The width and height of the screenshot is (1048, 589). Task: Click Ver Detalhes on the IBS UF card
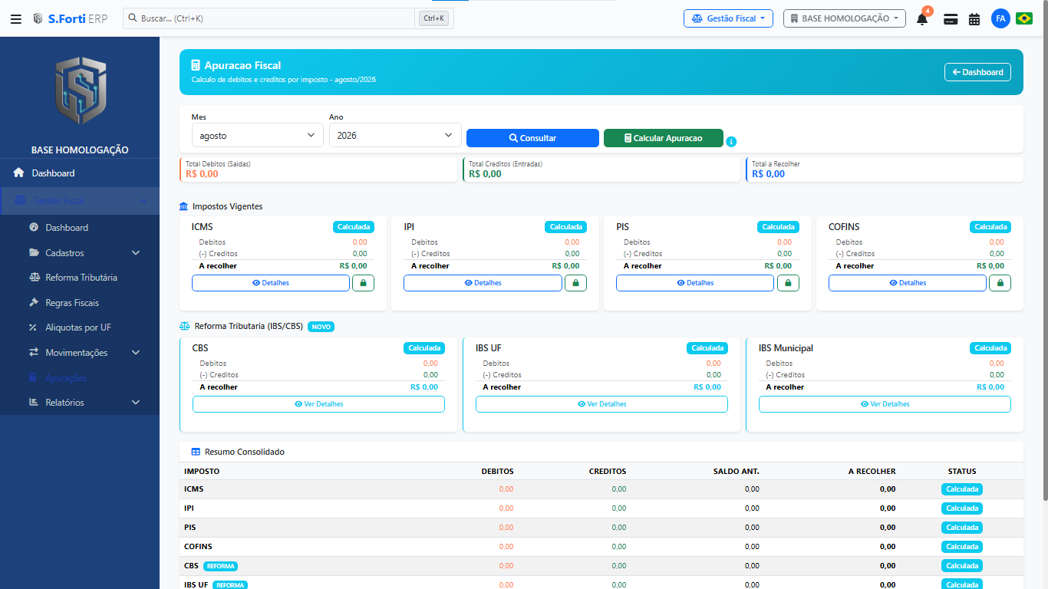click(601, 404)
